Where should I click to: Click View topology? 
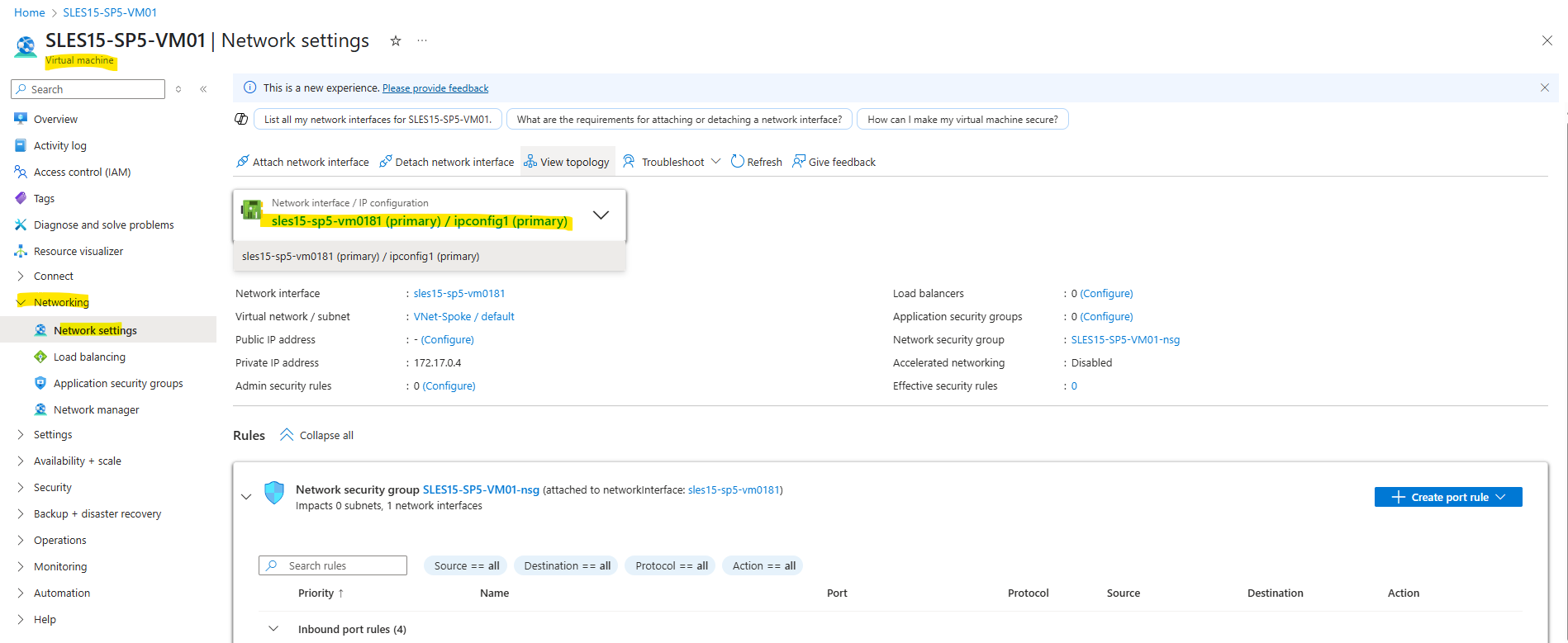click(567, 162)
